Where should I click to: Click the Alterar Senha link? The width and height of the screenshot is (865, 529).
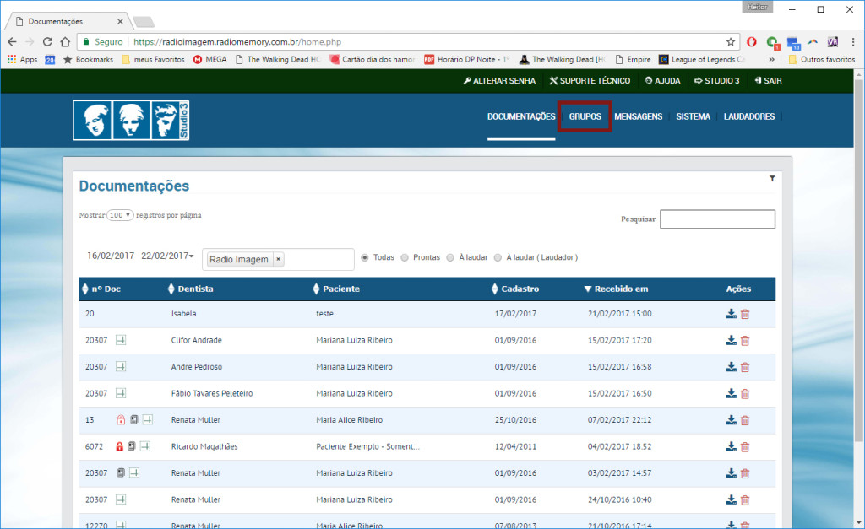[500, 80]
